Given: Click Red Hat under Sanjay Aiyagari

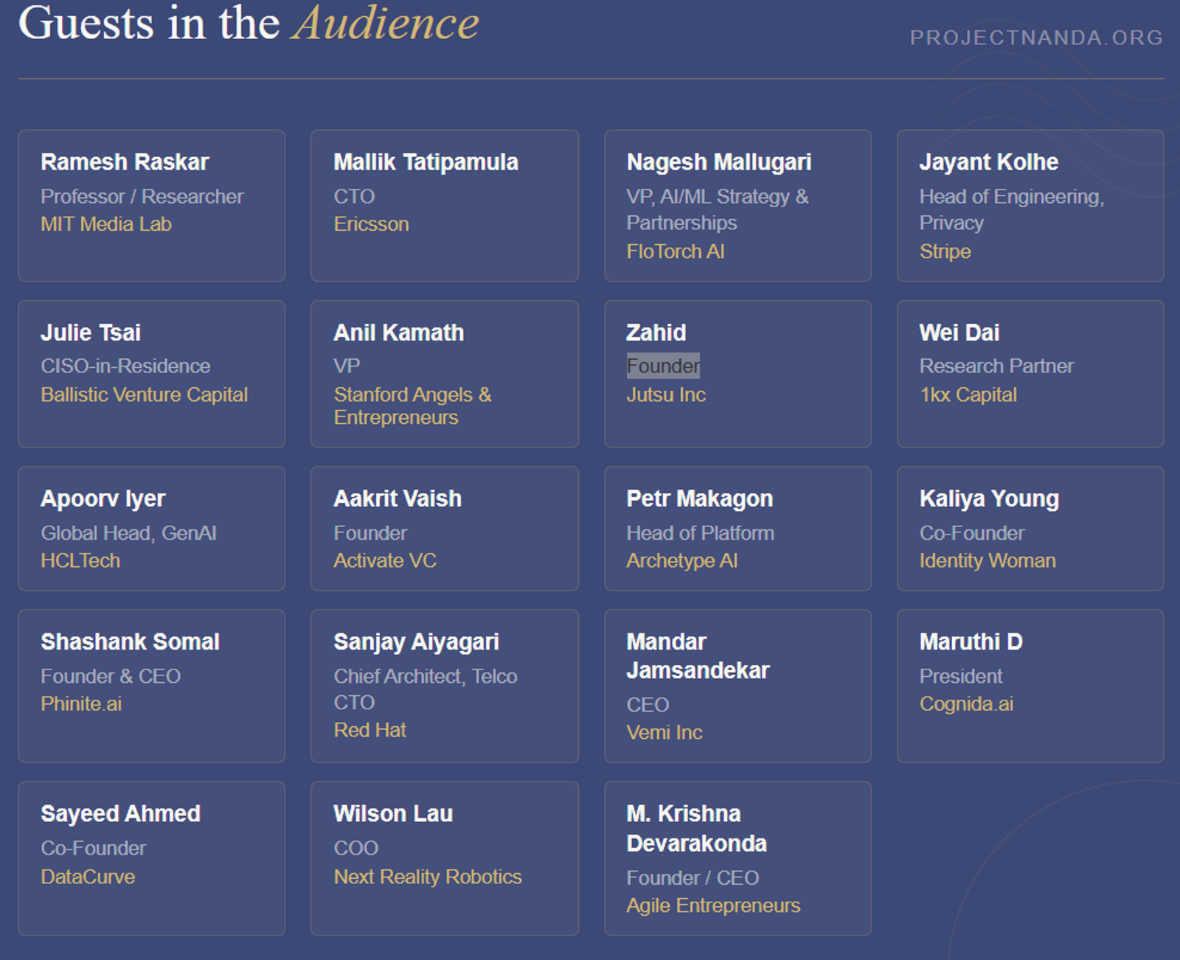Looking at the screenshot, I should [x=369, y=730].
